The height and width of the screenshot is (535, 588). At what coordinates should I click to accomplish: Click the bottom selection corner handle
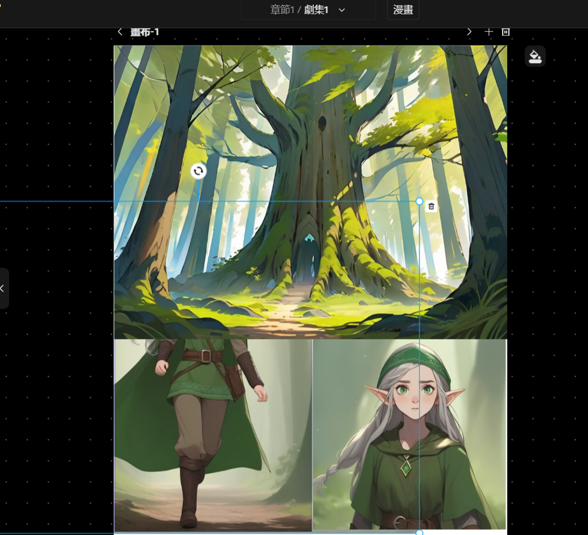[x=419, y=533]
